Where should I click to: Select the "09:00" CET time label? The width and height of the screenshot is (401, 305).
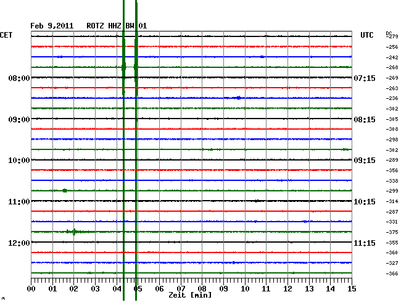click(x=19, y=120)
